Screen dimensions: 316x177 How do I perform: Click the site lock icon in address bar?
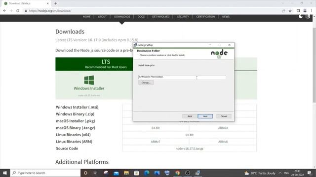pos(26,11)
